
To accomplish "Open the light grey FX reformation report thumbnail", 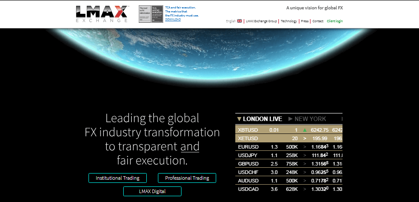I will pos(145,14).
